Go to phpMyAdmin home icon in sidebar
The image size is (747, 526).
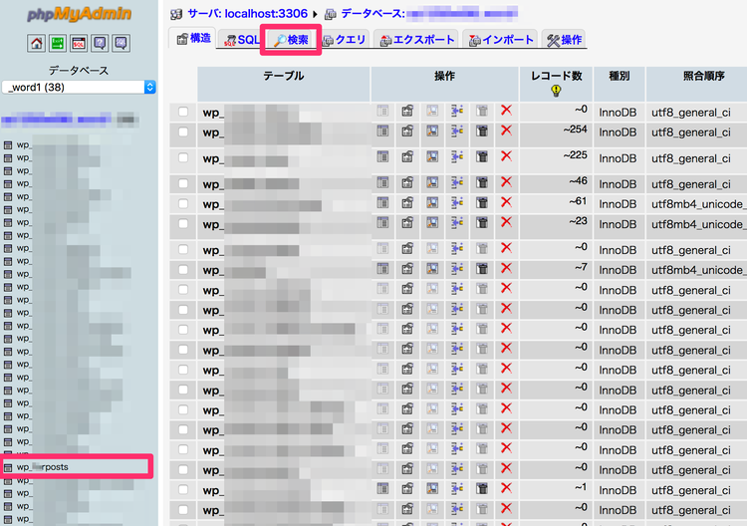[36, 44]
